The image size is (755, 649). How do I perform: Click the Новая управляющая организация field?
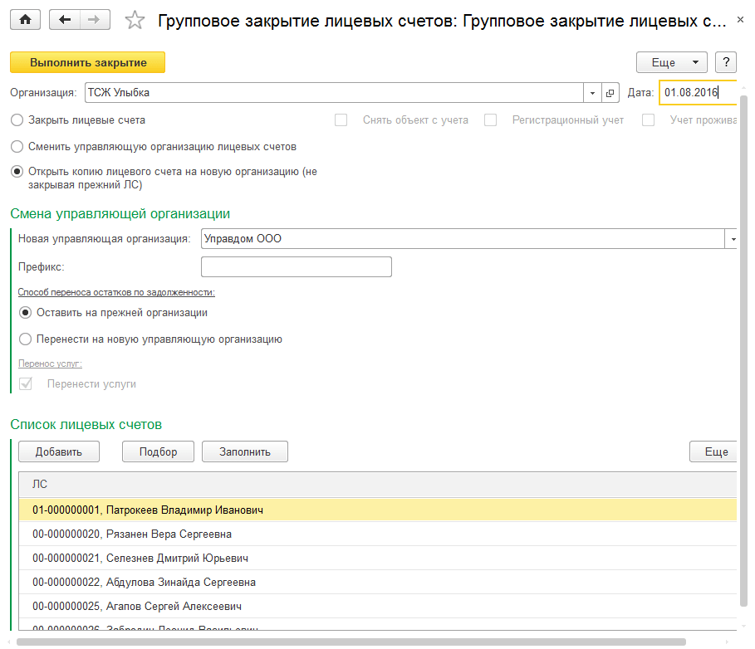pos(463,239)
